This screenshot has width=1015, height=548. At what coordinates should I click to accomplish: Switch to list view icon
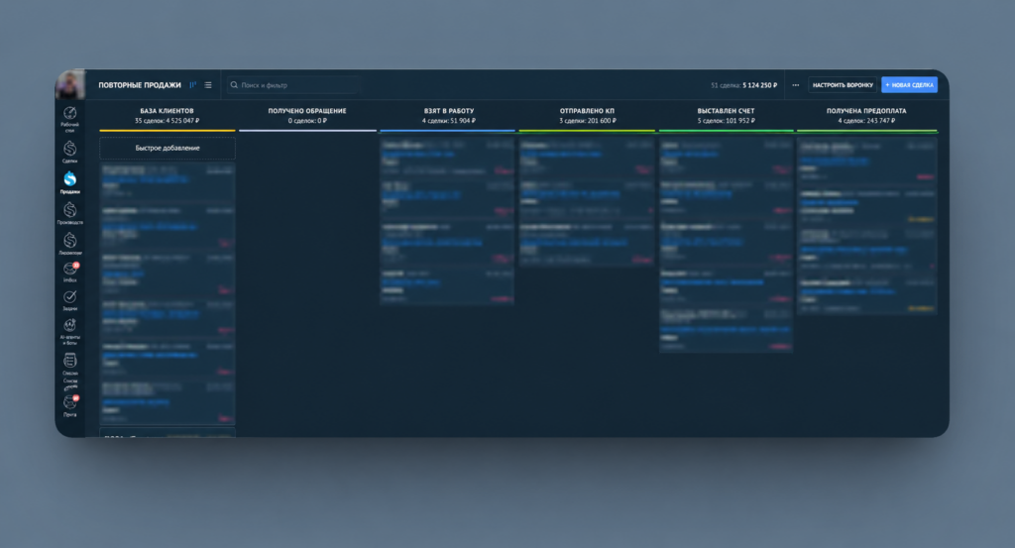pos(208,85)
